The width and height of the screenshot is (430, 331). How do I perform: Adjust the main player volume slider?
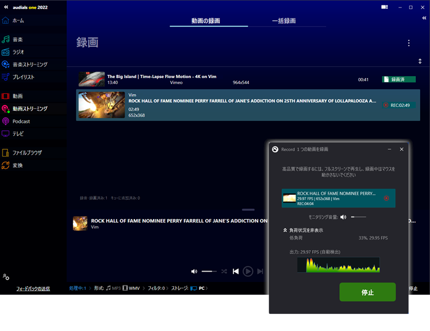pos(209,271)
